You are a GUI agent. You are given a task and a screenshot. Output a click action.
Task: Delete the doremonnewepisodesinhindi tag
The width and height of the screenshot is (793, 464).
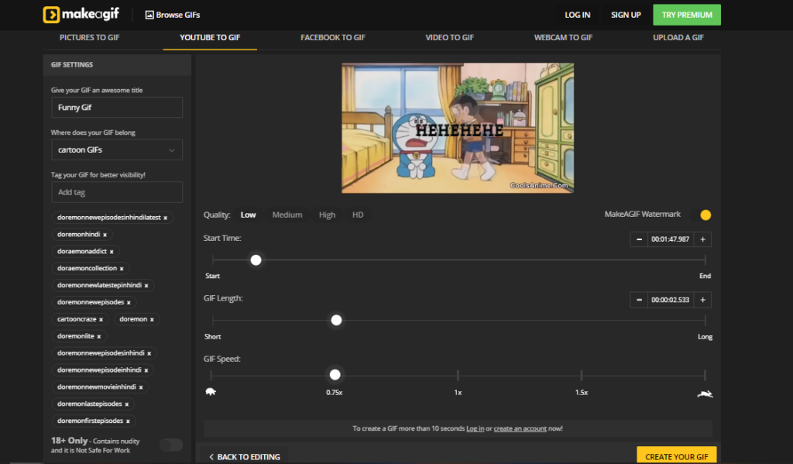point(149,353)
